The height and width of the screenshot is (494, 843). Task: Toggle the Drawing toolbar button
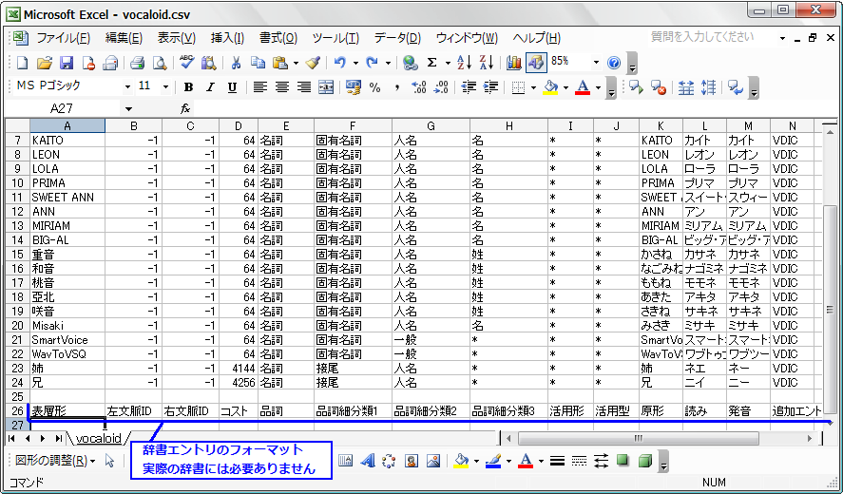tap(535, 63)
